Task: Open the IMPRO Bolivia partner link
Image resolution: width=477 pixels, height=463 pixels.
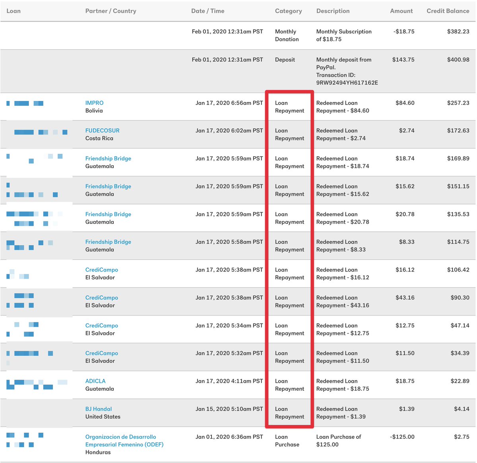Action: pyautogui.click(x=94, y=103)
